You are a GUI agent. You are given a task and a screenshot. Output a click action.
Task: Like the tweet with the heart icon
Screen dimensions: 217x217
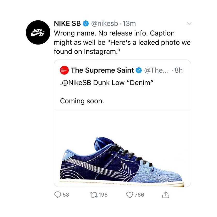pos(130,195)
